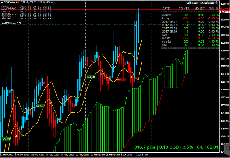Click the 'week' row label
This screenshot has width=230, height=158.
coord(166,35)
